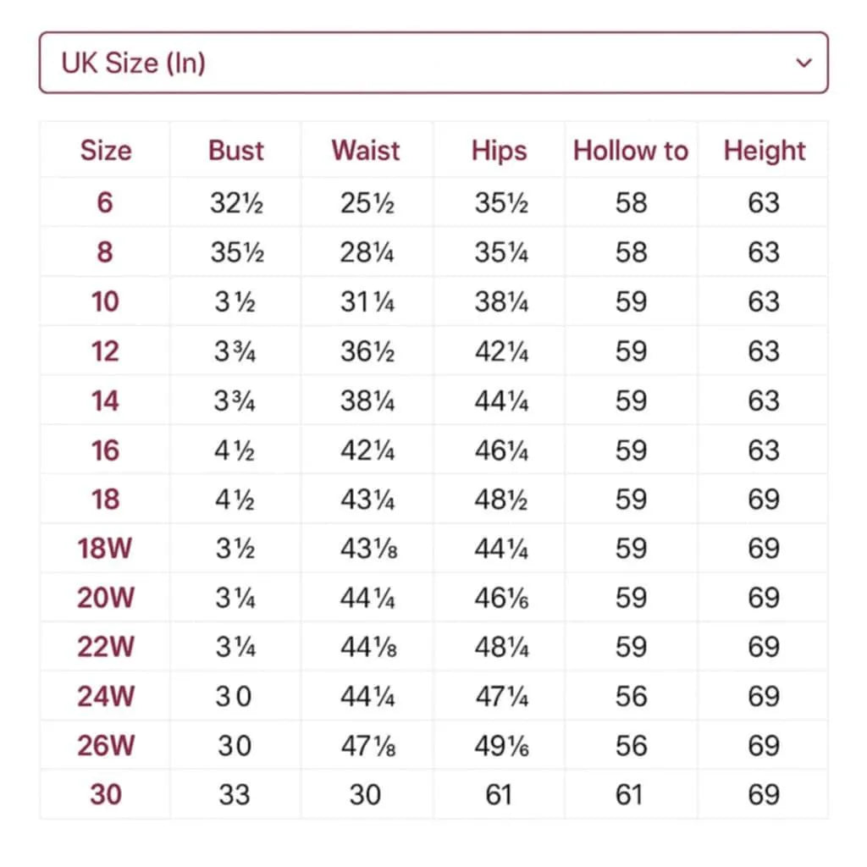867x867 pixels.
Task: Click the Size column header
Action: coord(106,151)
